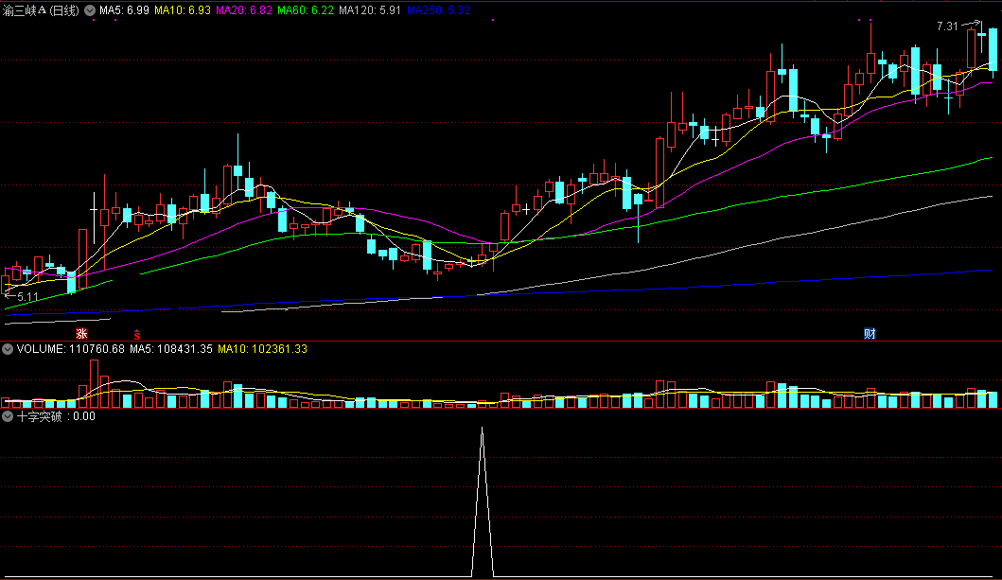Click the volume MA5: 108431.35 label

[x=171, y=349]
